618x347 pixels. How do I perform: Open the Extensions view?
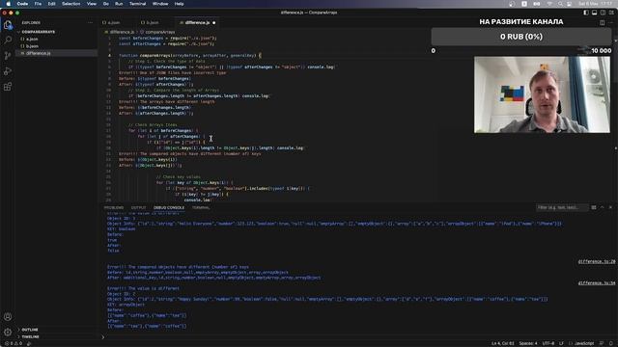[8, 87]
